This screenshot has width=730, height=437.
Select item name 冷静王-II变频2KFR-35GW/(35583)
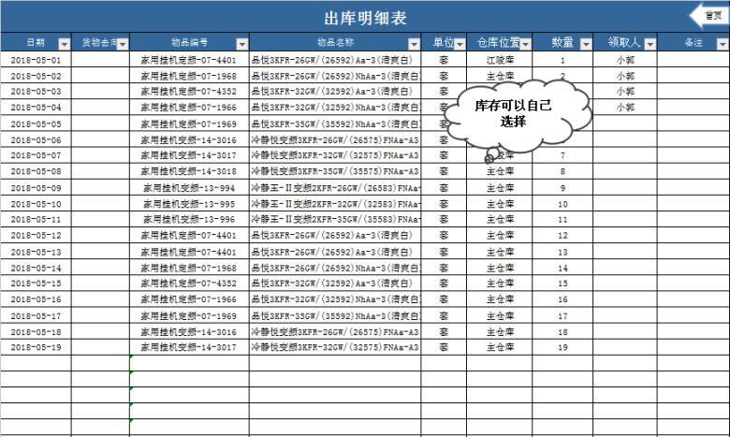[x=335, y=219]
